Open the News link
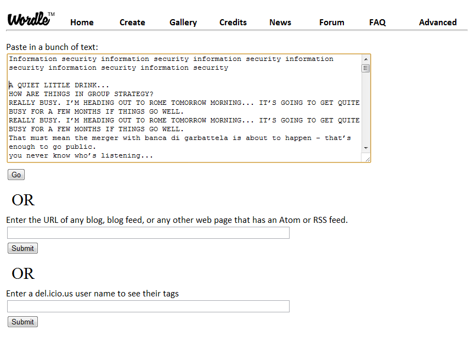 click(280, 23)
